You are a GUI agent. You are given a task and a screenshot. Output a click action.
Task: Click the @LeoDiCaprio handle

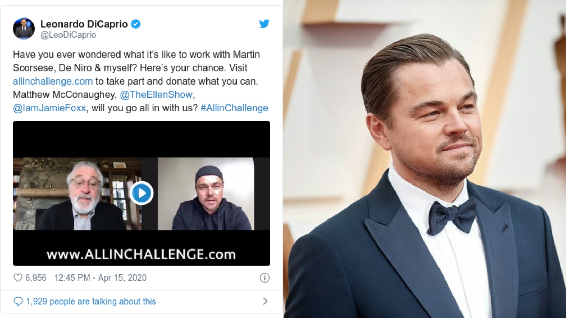pyautogui.click(x=68, y=35)
